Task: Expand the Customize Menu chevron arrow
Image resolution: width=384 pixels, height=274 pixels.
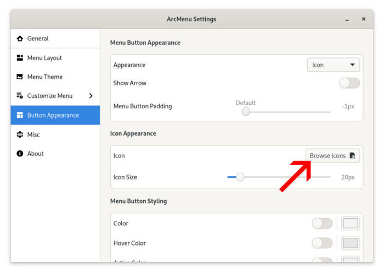Action: (x=91, y=96)
